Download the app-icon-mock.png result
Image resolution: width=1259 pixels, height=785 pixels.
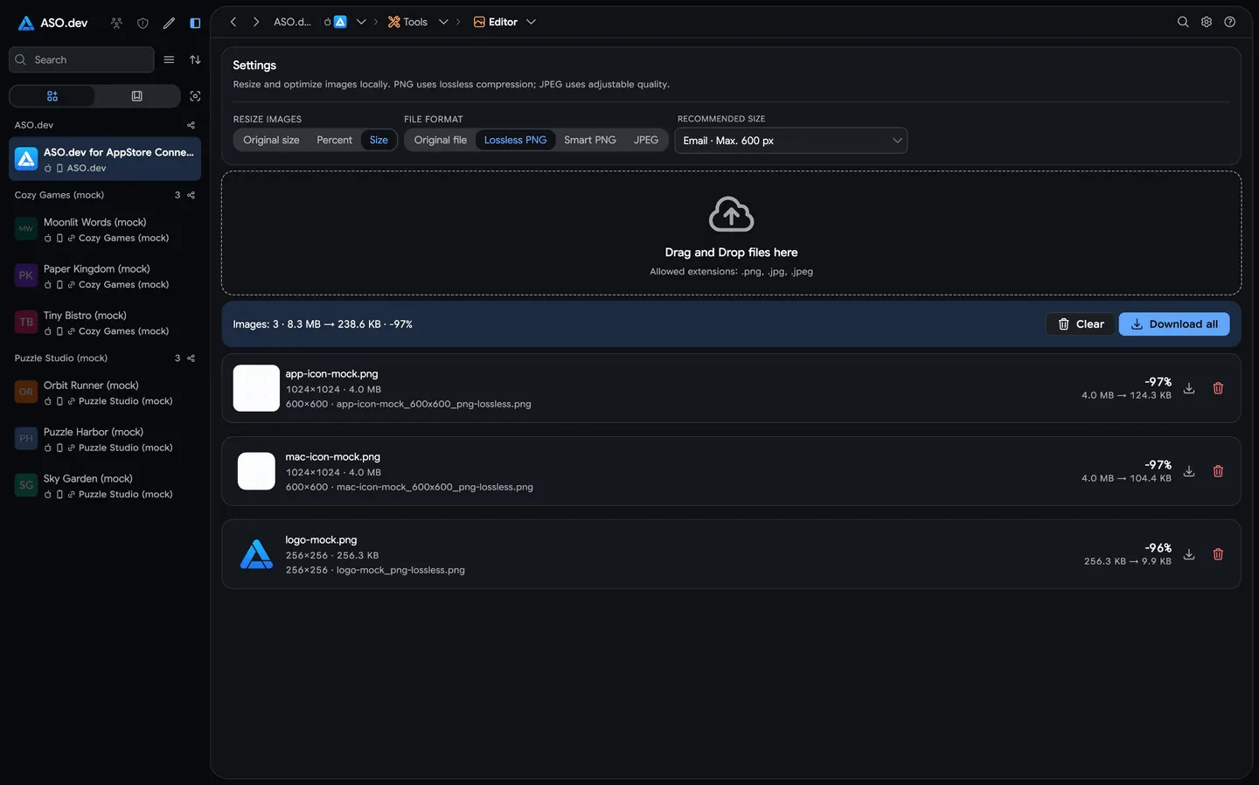[1189, 388]
